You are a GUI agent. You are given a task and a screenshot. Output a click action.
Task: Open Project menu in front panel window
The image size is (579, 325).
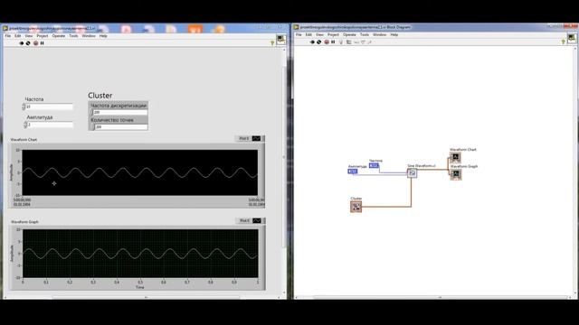(x=43, y=36)
